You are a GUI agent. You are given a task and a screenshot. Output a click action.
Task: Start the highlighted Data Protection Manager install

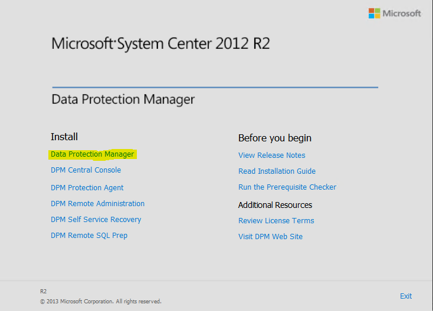92,154
